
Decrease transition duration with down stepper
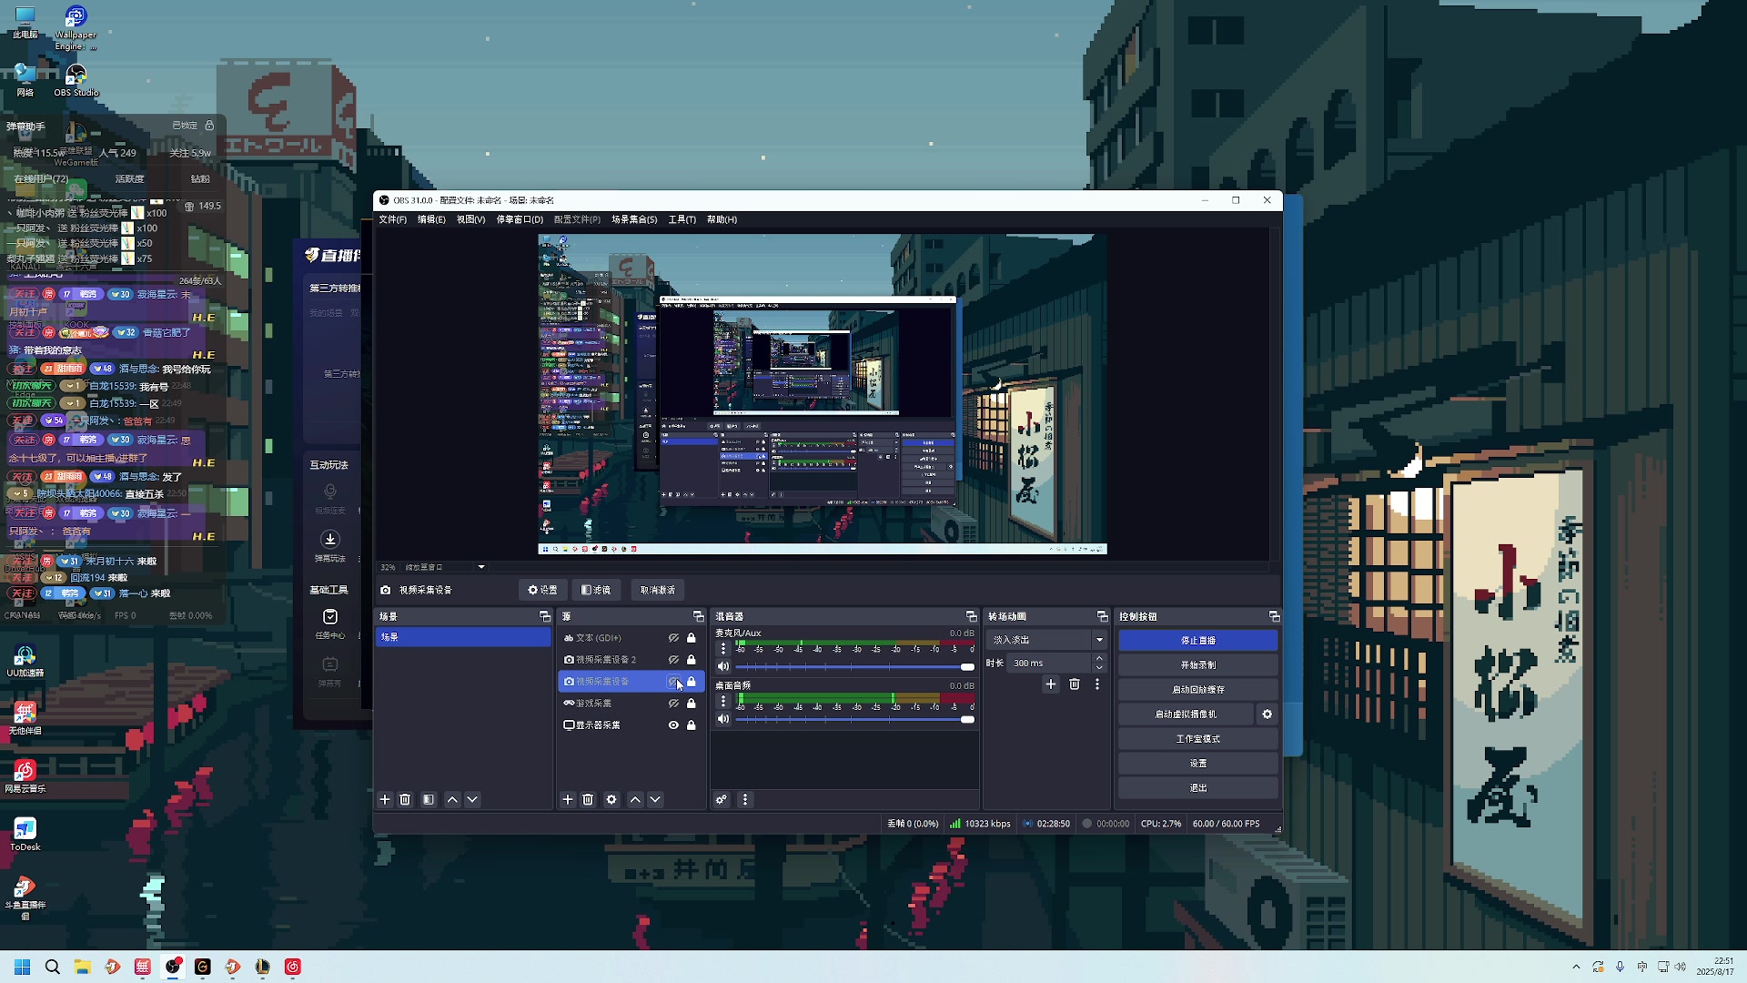pyautogui.click(x=1099, y=668)
